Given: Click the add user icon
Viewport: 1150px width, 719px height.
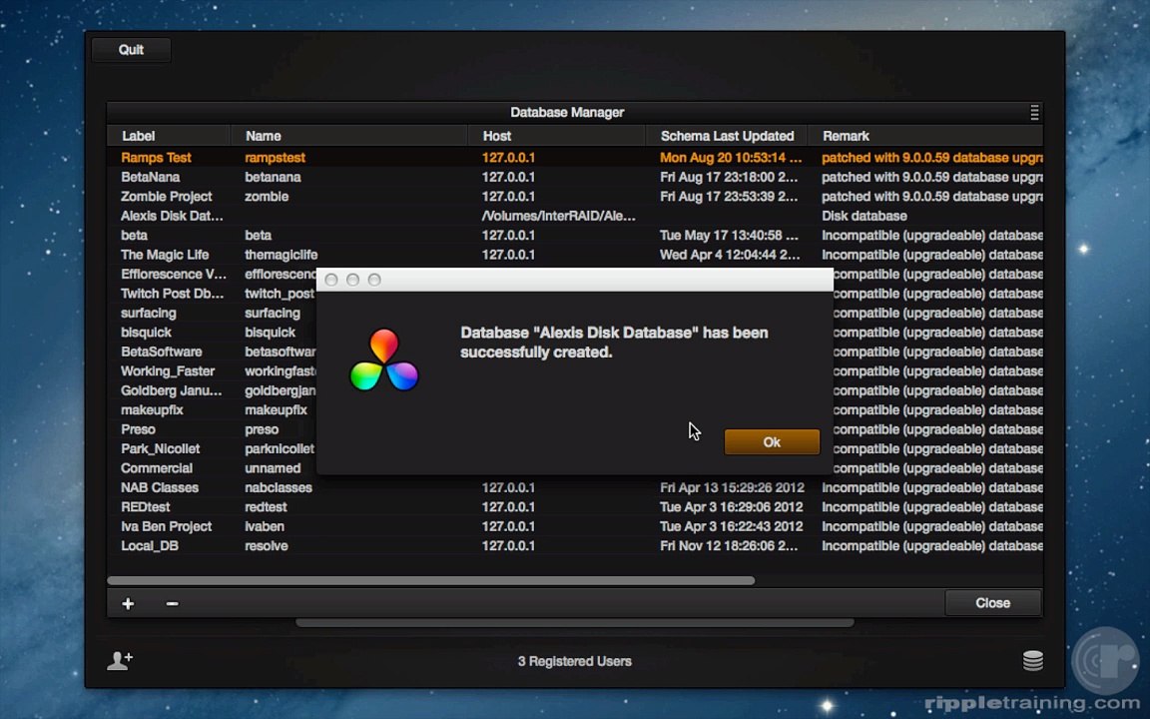Looking at the screenshot, I should coord(120,661).
